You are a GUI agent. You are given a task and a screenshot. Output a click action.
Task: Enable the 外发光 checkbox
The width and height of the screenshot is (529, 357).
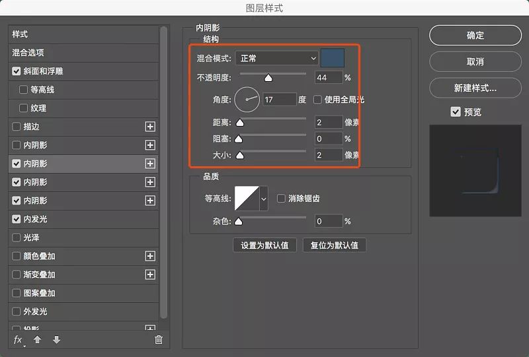[16, 311]
